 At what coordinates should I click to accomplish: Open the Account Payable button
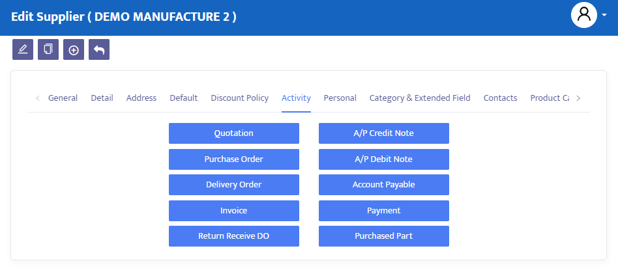[x=383, y=185]
